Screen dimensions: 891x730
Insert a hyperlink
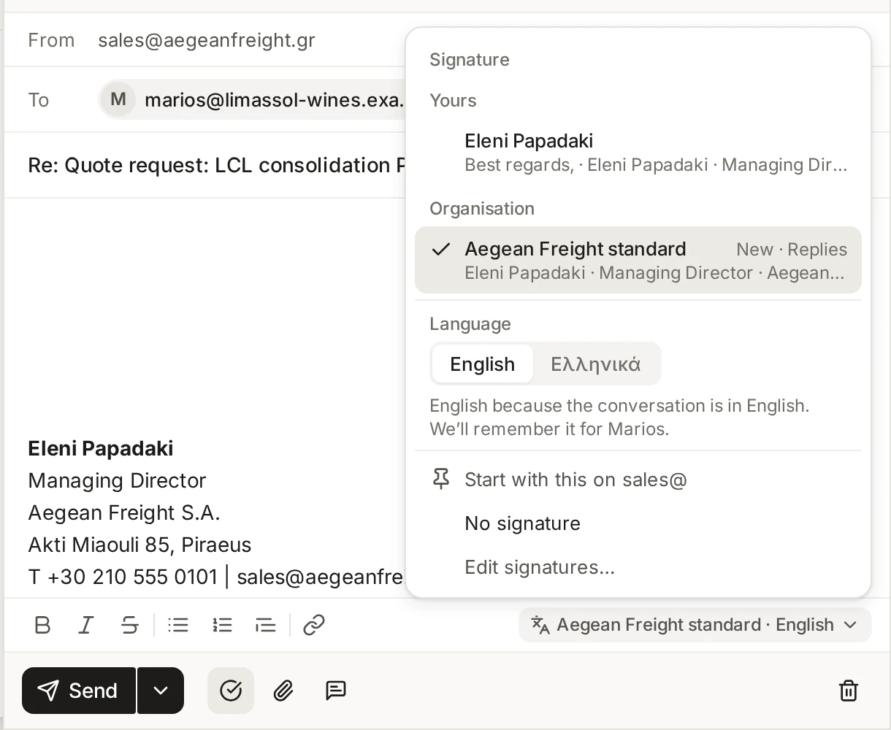(314, 625)
